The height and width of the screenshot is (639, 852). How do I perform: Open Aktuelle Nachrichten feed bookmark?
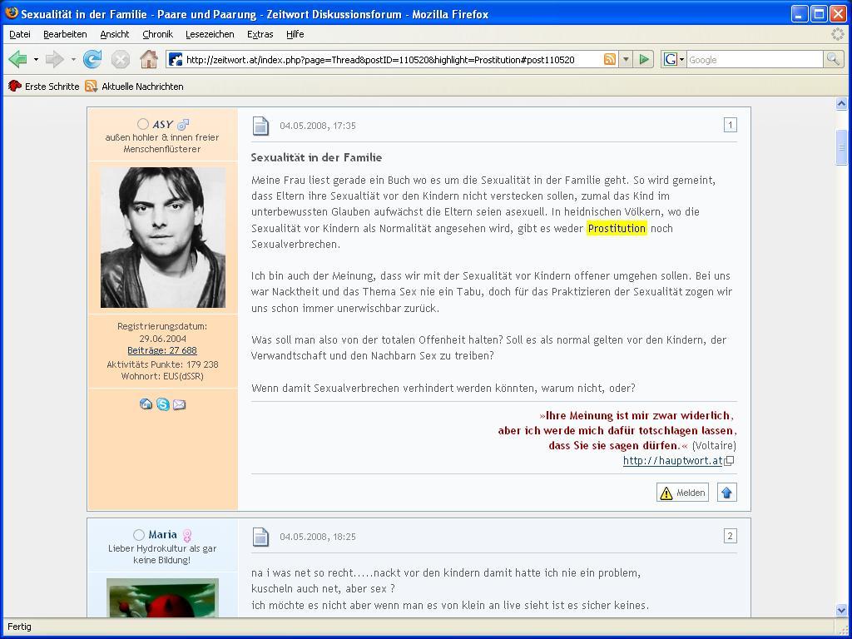(x=135, y=86)
